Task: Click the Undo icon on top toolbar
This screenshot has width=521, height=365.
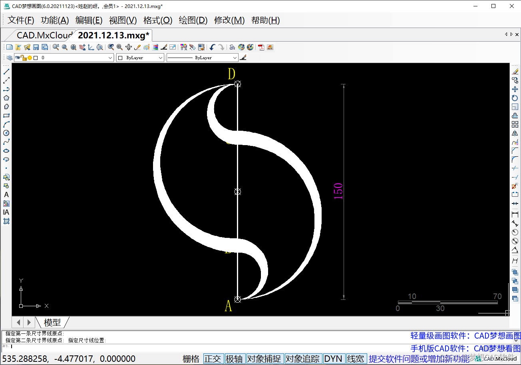Action: pos(212,47)
